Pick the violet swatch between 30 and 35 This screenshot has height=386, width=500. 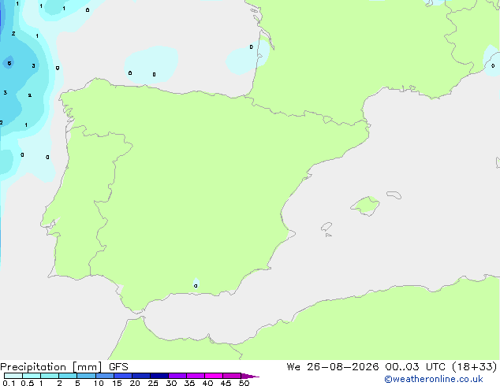tap(177, 376)
